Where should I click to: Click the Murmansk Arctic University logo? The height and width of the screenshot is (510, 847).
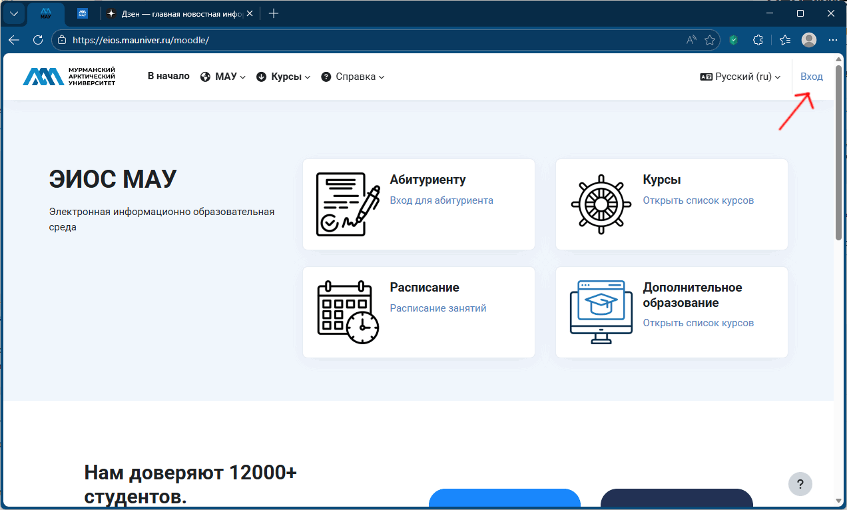click(69, 77)
